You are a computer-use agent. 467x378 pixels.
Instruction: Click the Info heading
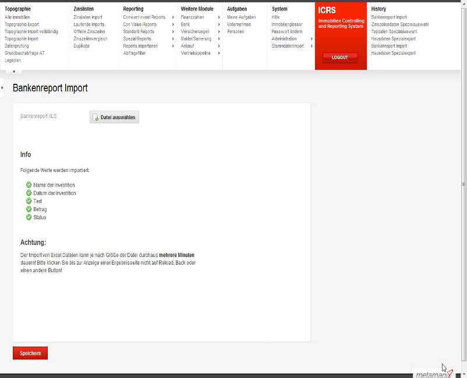[x=25, y=154]
